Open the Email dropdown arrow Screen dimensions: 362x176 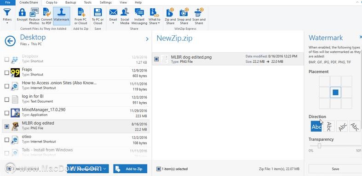coord(113,23)
